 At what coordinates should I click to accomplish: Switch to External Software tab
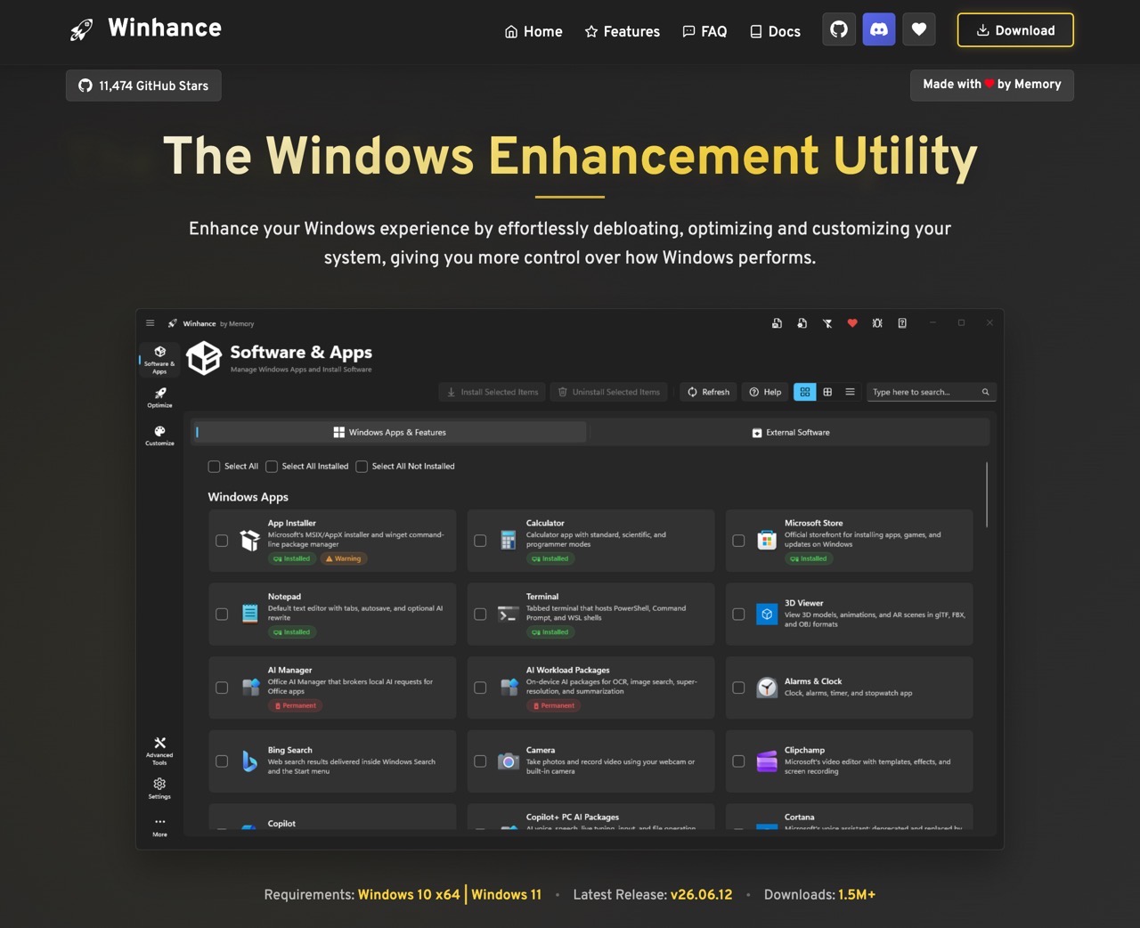click(790, 432)
